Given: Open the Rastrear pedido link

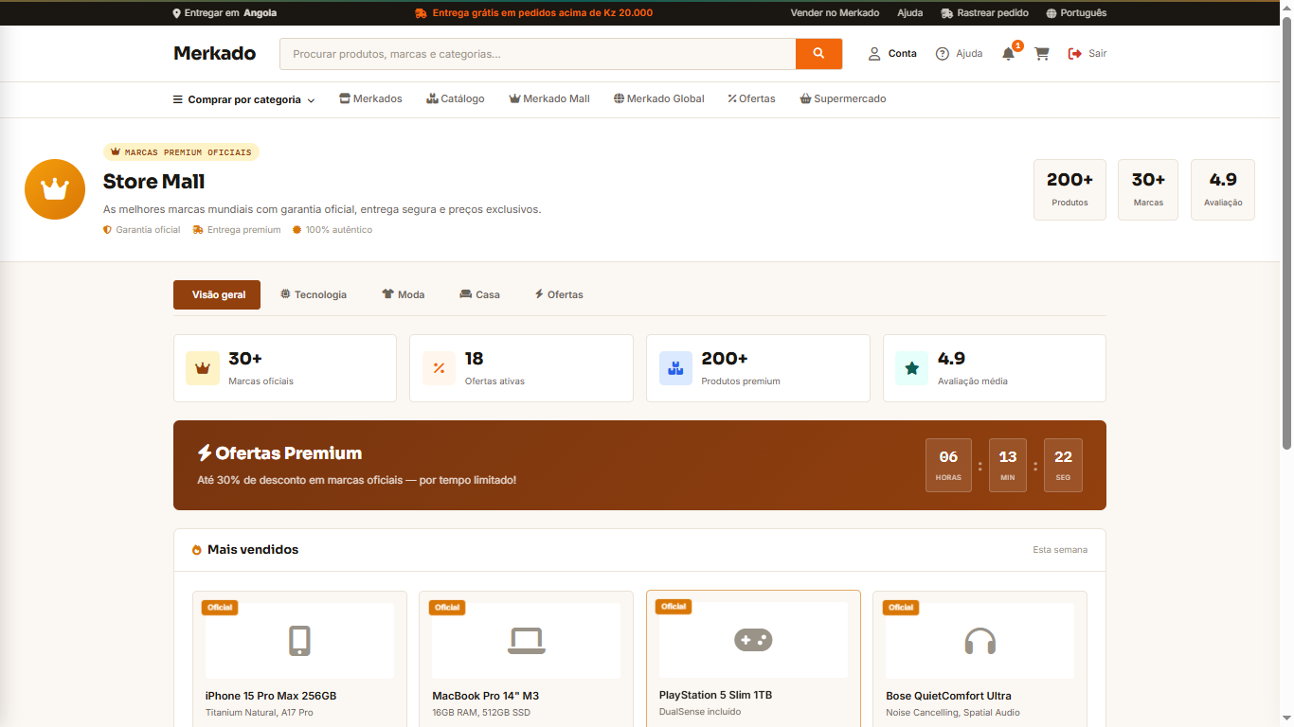Looking at the screenshot, I should [984, 13].
